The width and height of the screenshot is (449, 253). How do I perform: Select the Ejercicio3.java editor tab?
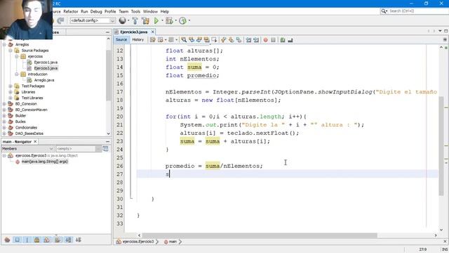134,32
